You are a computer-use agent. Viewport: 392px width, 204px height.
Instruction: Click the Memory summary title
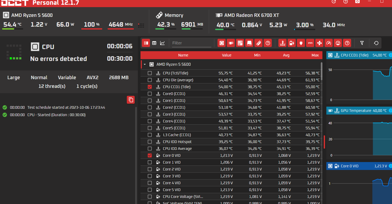click(174, 15)
